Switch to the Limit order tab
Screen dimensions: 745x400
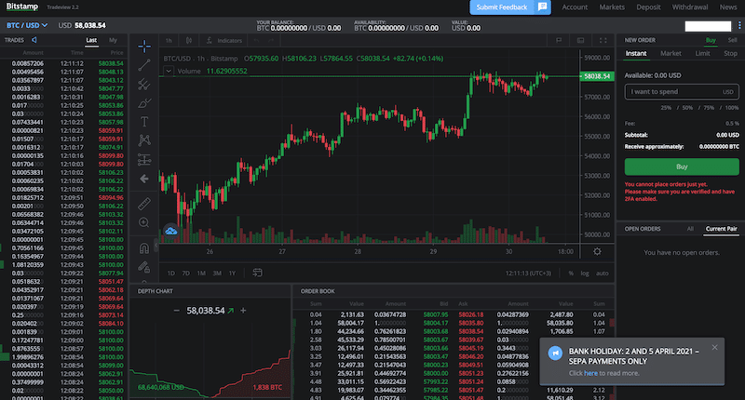[x=703, y=54]
